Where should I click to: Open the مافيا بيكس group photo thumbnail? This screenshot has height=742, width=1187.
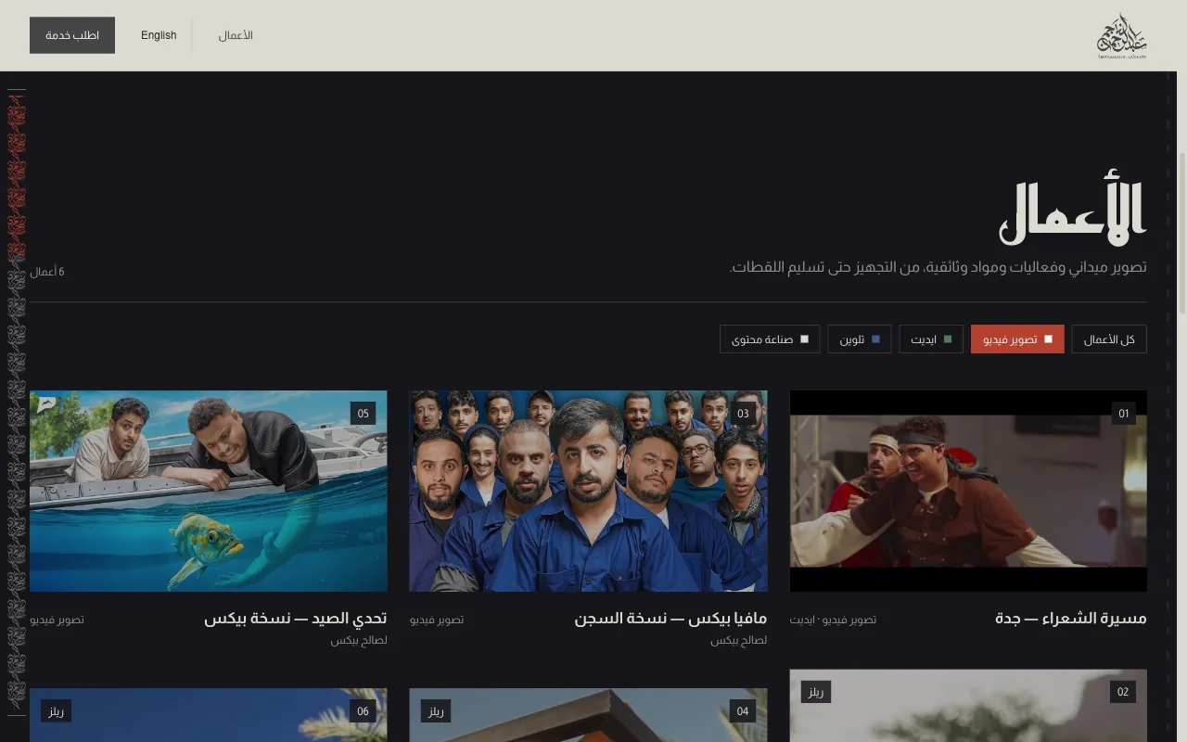click(588, 491)
